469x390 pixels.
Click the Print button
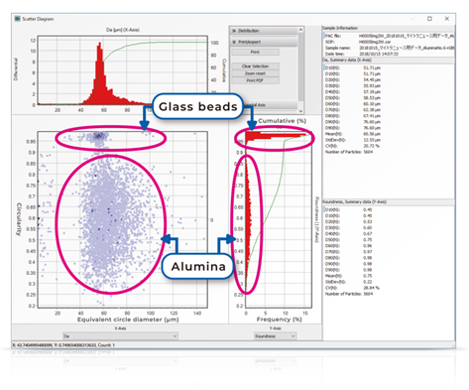pos(255,52)
